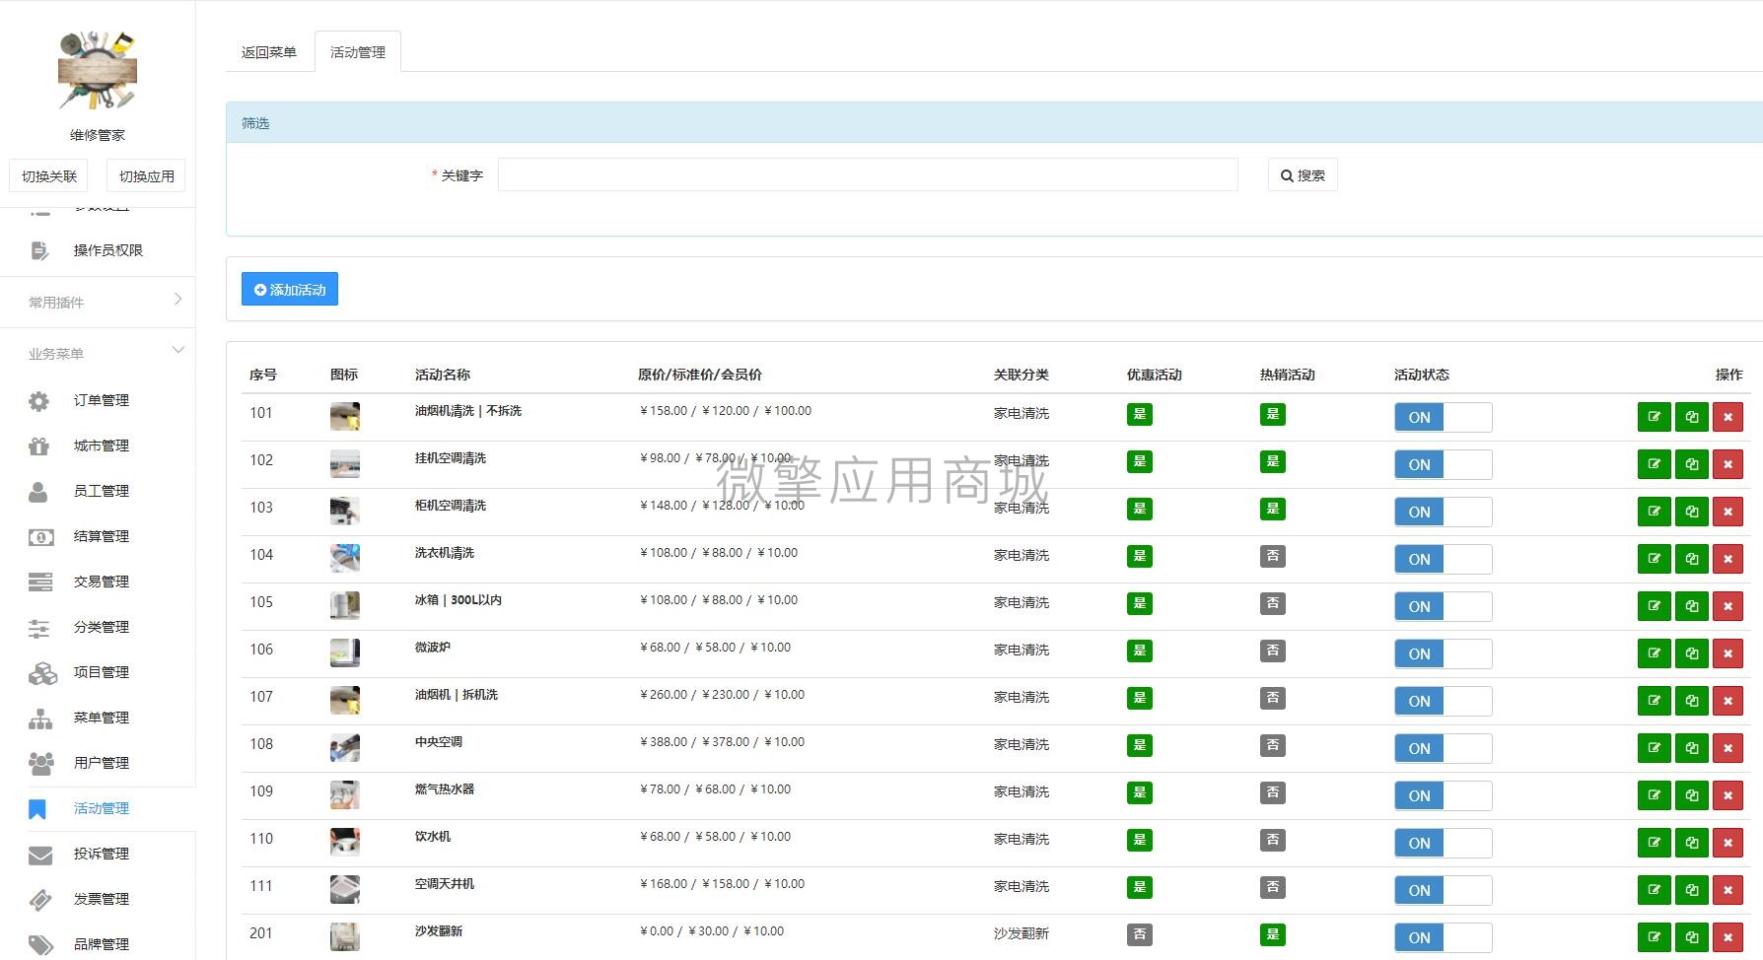Turn off 洗衣机清洗 activity status
This screenshot has height=960, width=1763.
tap(1443, 559)
